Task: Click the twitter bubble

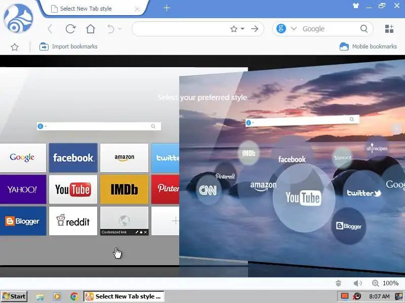Action: 363,193
